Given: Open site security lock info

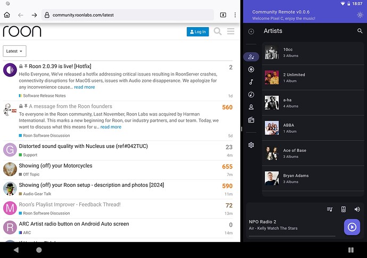Looking at the screenshot, I should (47, 15).
